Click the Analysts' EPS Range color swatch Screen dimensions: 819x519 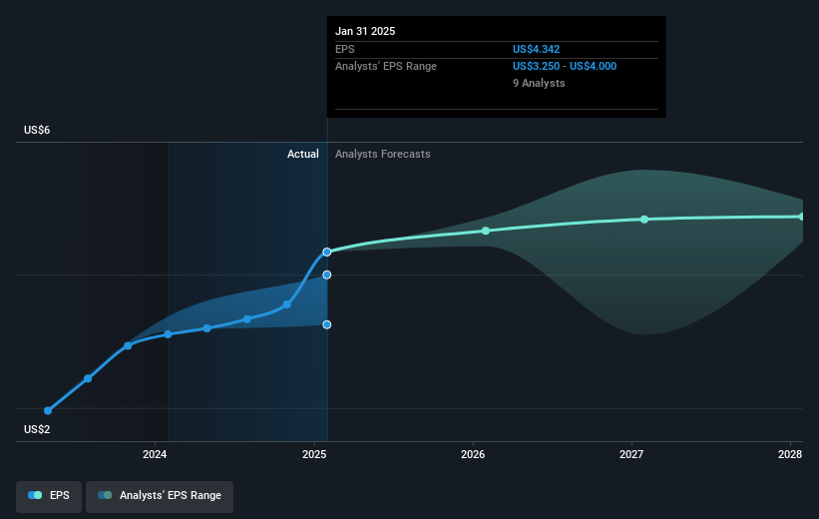coord(105,495)
